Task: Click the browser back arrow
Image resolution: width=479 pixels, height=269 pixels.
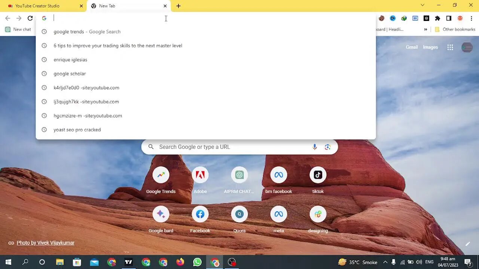Action: click(7, 18)
